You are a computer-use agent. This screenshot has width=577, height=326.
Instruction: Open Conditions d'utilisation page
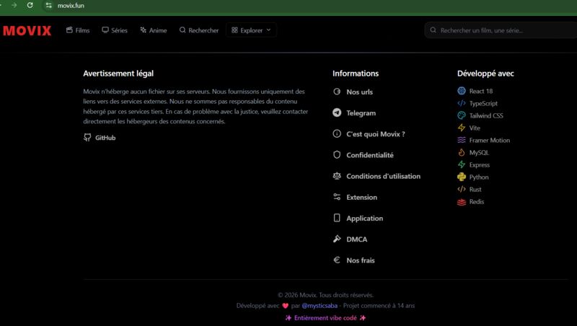376,176
